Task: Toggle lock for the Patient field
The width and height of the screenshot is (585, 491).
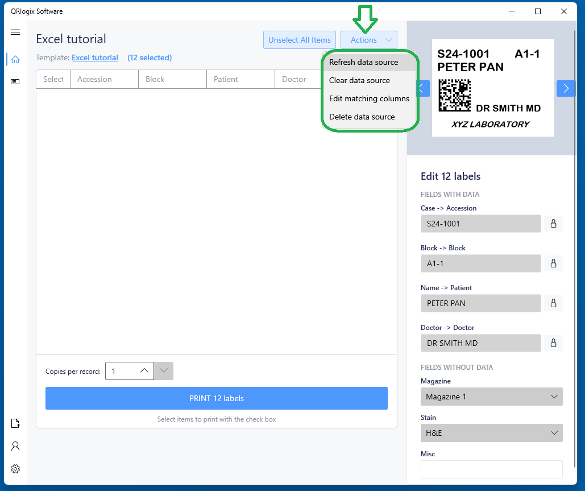Action: 553,303
